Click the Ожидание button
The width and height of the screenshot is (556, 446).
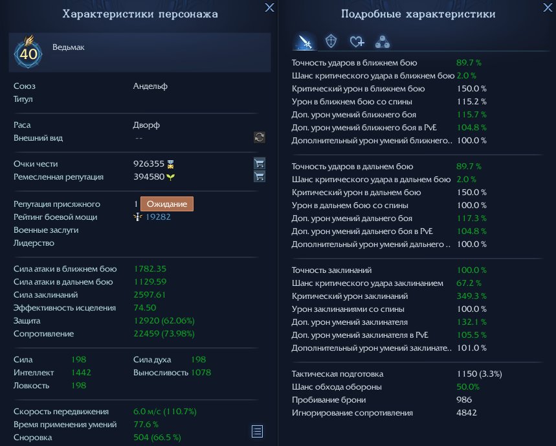pos(166,204)
